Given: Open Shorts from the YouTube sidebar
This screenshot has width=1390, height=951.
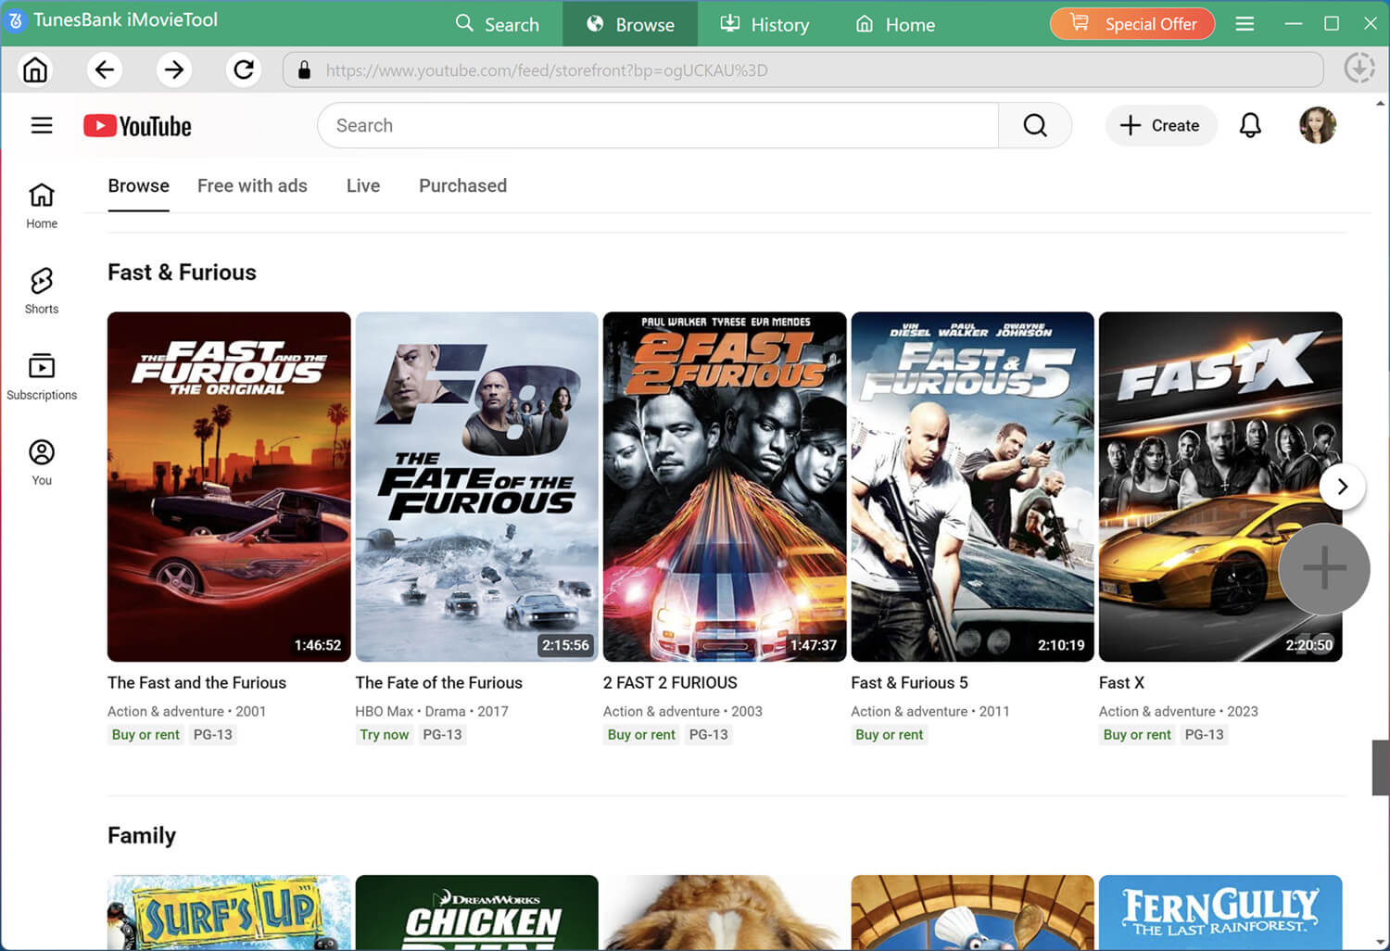Looking at the screenshot, I should 41,289.
